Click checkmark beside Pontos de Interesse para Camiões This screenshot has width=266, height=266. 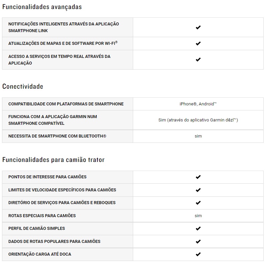(198, 177)
